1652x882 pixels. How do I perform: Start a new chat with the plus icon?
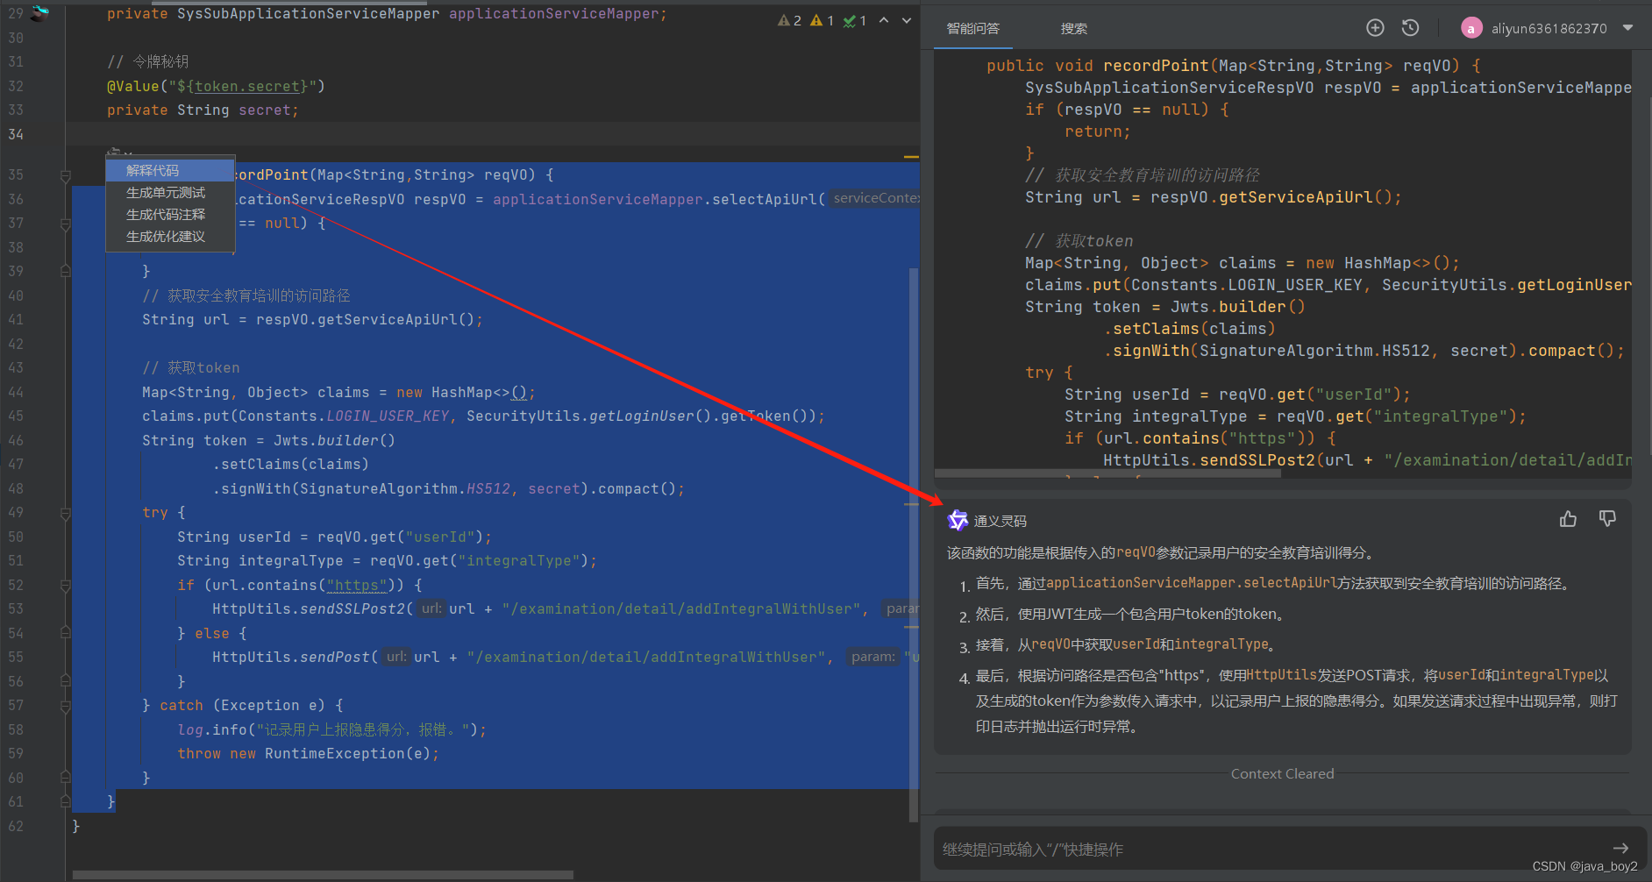(x=1375, y=28)
